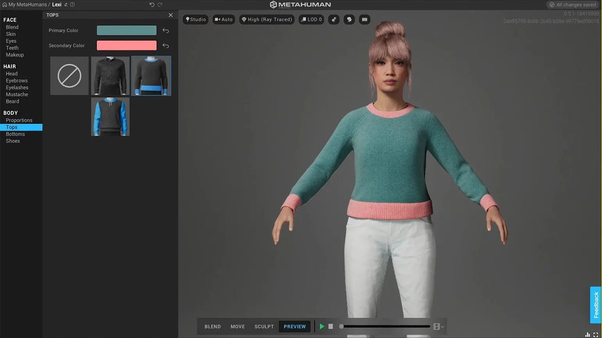
Task: Click the rename pencil icon next to Lexi
Action: tap(66, 5)
